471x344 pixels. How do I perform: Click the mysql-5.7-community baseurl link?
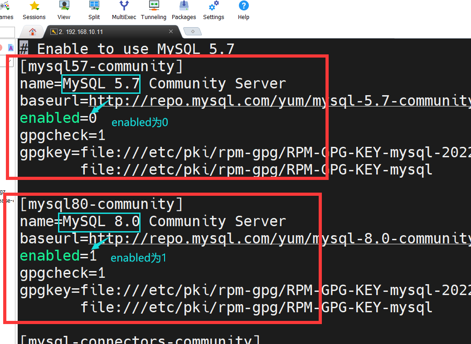tap(280, 101)
